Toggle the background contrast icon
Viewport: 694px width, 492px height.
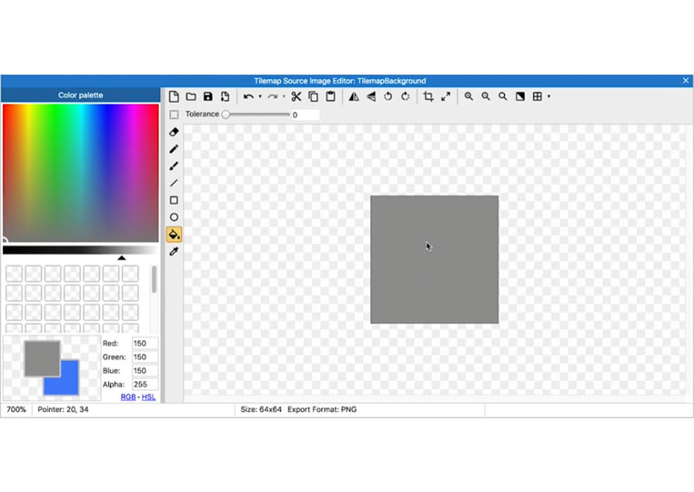click(x=520, y=96)
